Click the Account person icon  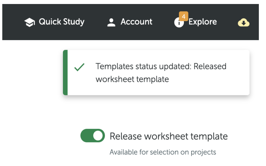pos(111,22)
